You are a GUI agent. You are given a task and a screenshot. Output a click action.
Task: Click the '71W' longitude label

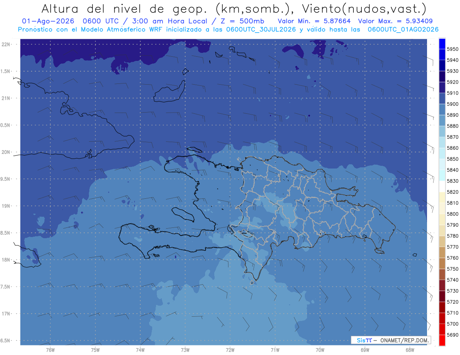click(275, 350)
